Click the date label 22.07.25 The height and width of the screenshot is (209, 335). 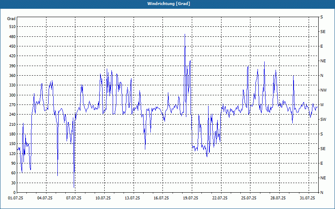pos(220,198)
